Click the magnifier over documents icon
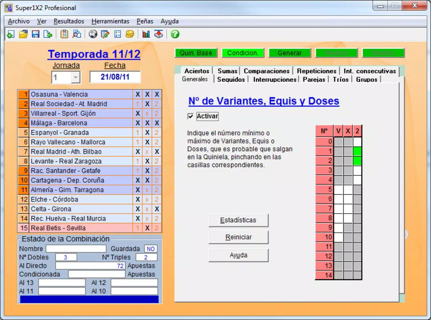This screenshot has width=431, height=320. click(x=77, y=34)
